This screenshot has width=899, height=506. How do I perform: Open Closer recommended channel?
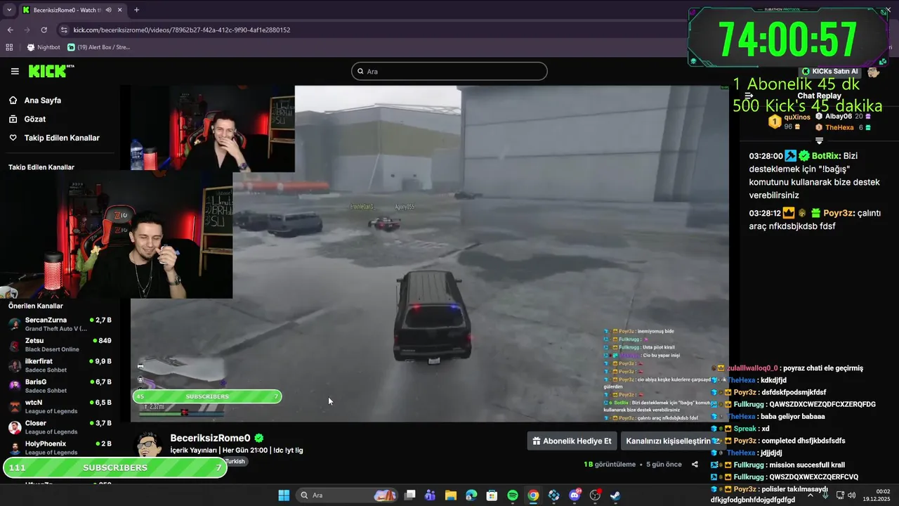[60, 427]
